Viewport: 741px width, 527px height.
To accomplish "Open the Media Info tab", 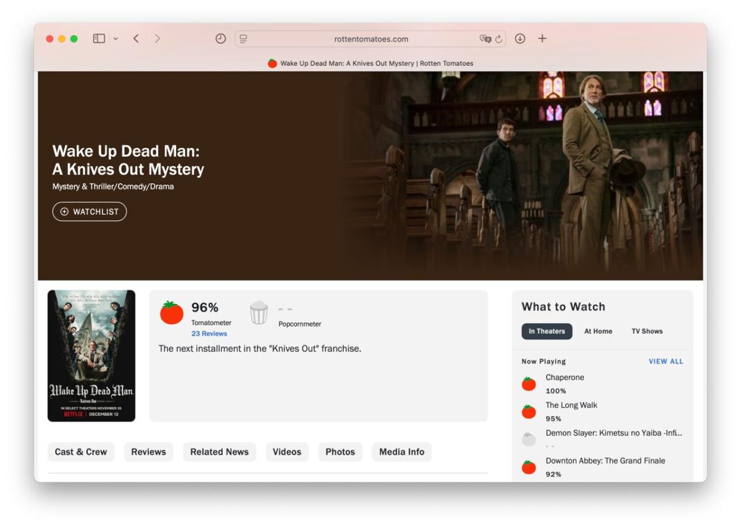I will pyautogui.click(x=401, y=452).
